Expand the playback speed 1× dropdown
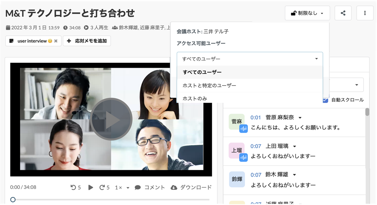 coord(122,187)
